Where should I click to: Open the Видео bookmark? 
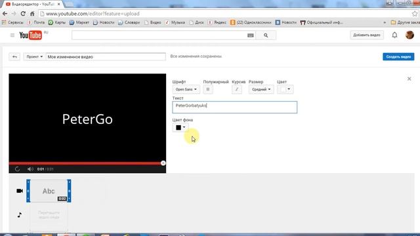pos(153,22)
